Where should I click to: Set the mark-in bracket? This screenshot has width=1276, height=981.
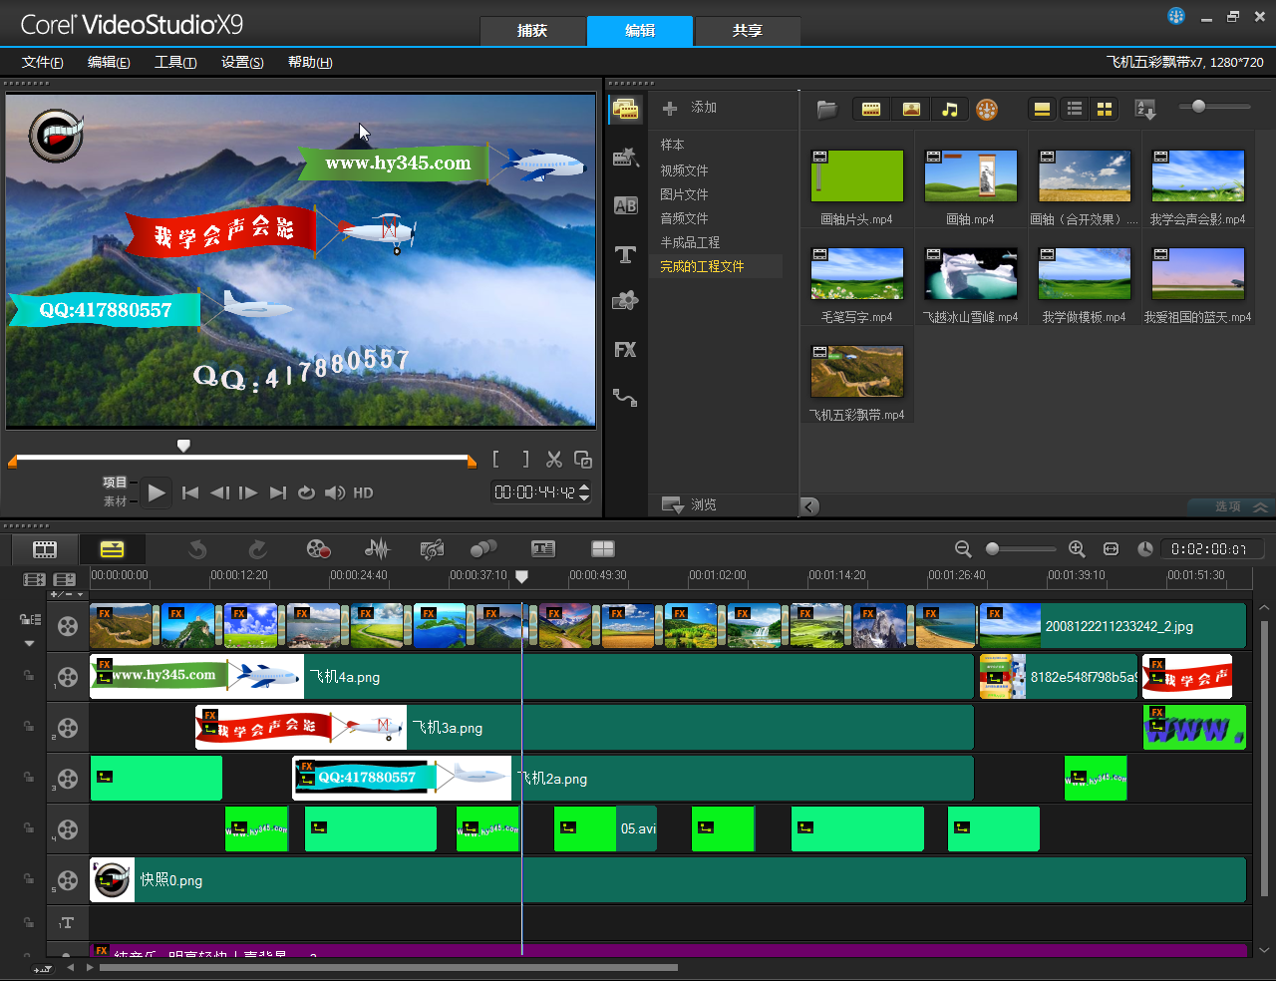pyautogui.click(x=496, y=459)
